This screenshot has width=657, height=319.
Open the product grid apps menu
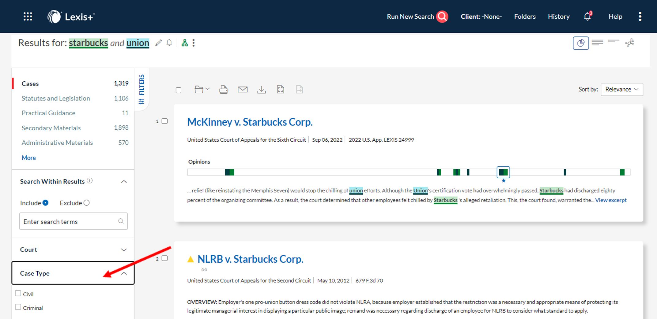(28, 17)
